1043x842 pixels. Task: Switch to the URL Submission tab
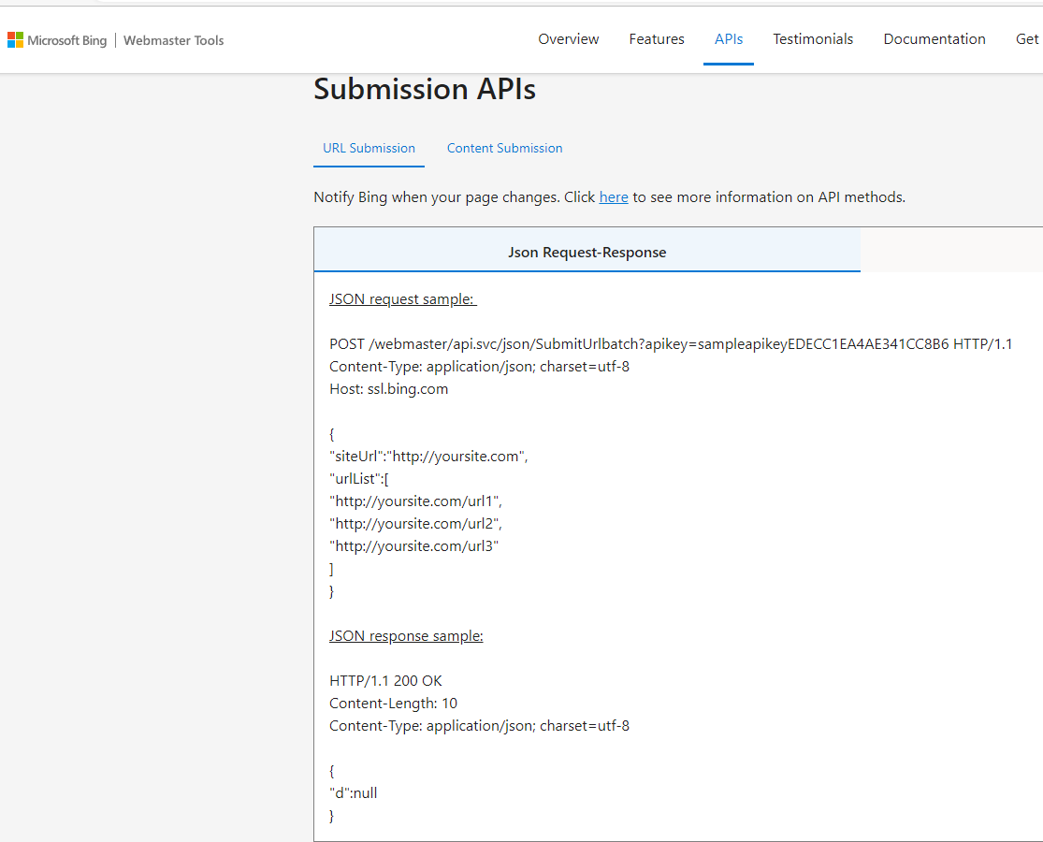point(369,149)
